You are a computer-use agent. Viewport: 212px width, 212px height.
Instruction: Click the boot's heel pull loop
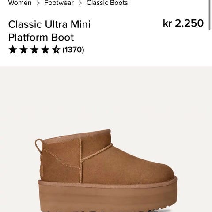[39, 147]
